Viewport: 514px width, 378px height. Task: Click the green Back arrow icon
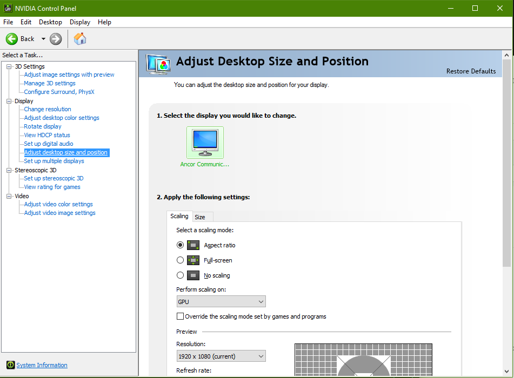click(12, 39)
